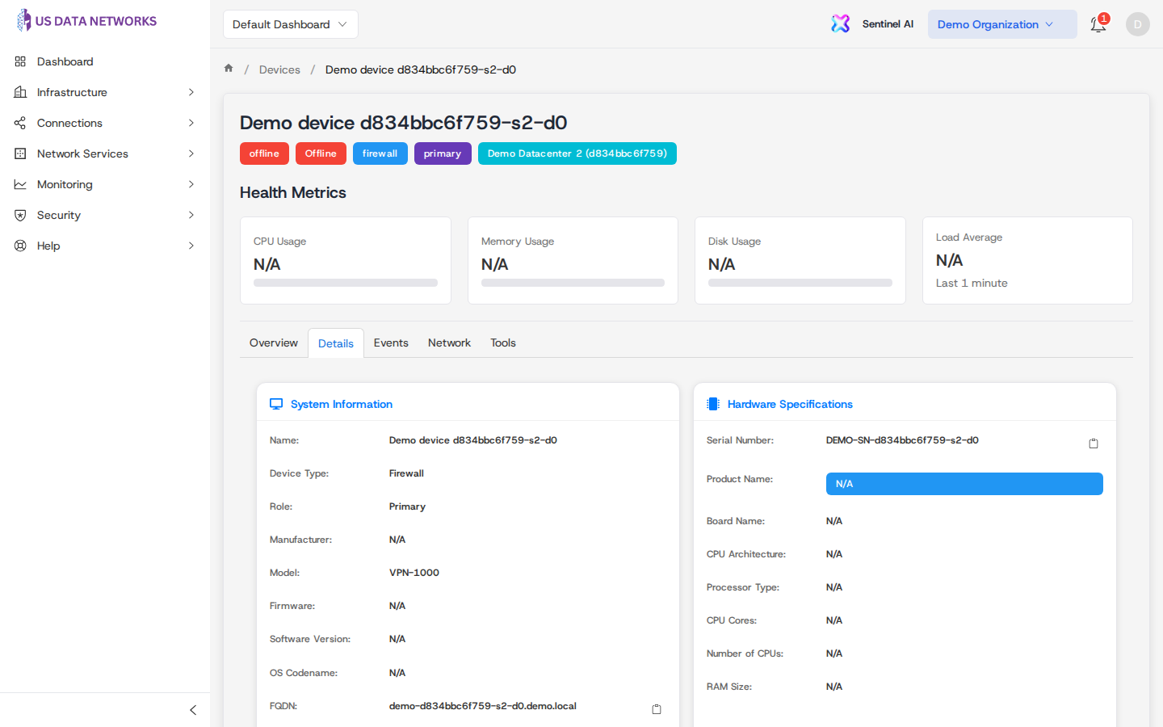
Task: Click the Devices breadcrumb link
Action: [x=279, y=69]
